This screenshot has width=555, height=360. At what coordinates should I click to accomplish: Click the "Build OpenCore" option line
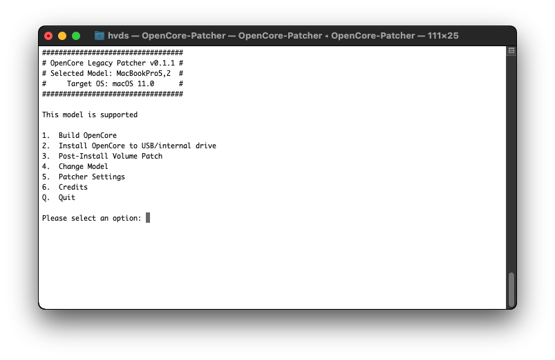point(87,135)
